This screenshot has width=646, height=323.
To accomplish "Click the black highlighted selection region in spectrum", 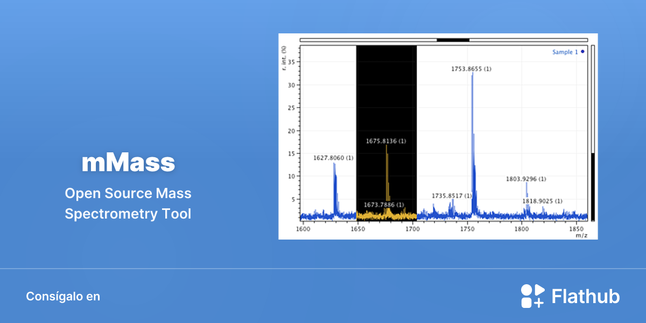I will (x=387, y=133).
